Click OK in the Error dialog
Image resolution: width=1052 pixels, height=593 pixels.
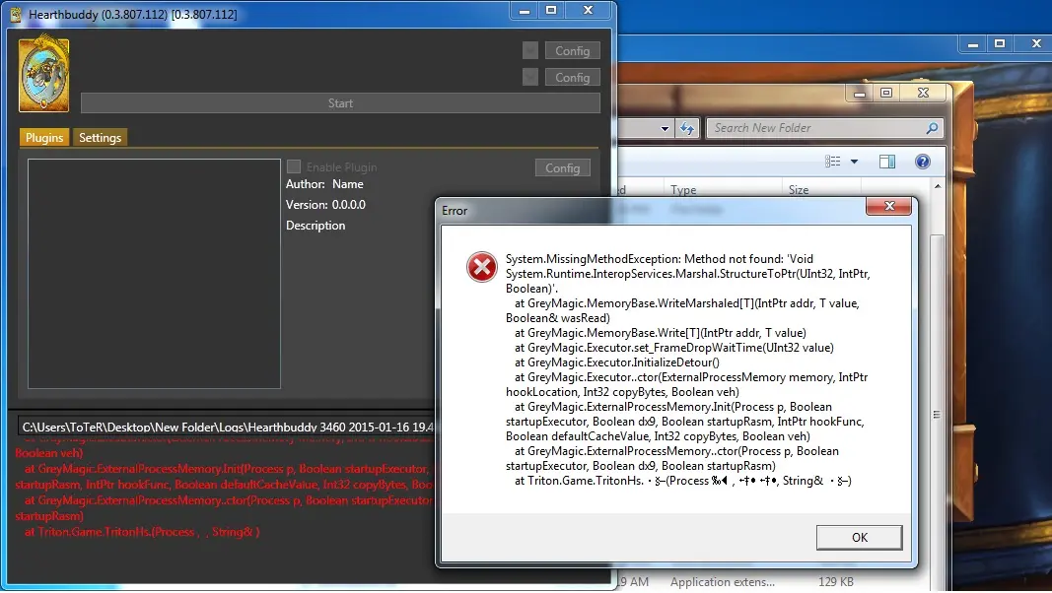pyautogui.click(x=859, y=538)
